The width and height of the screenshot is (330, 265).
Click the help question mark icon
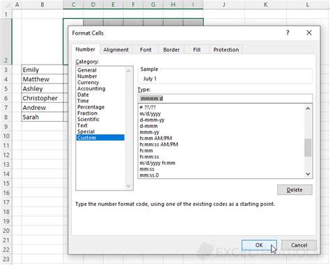click(x=288, y=33)
